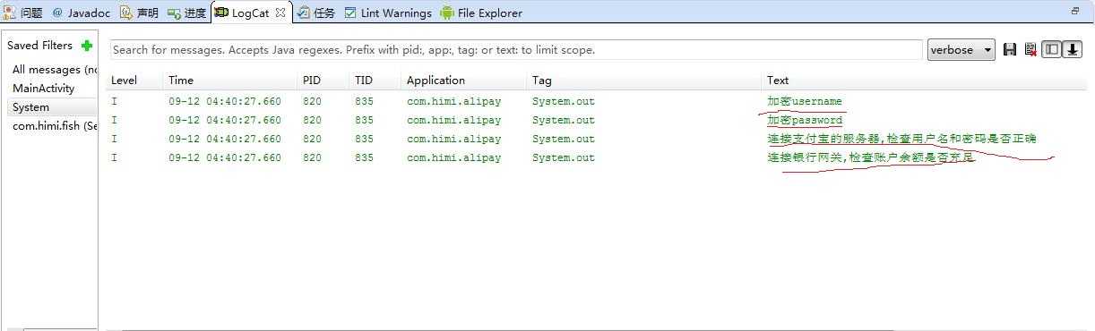1095x331 pixels.
Task: Toggle scroll lock to latest log entry
Action: (1072, 50)
